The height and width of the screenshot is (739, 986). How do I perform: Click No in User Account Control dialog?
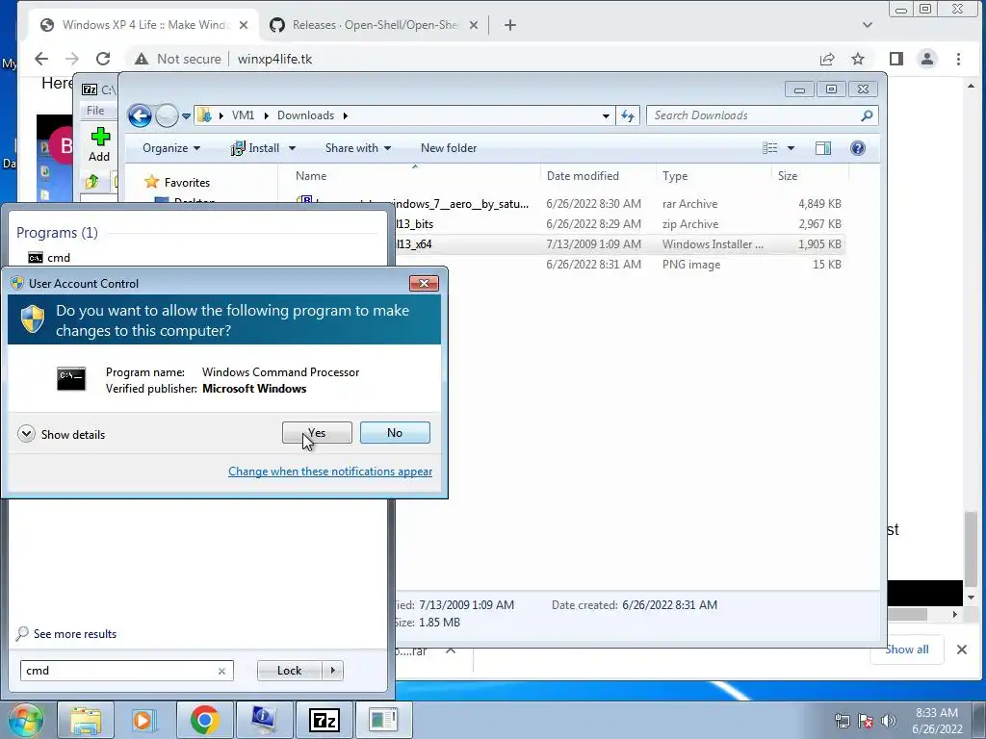pyautogui.click(x=395, y=432)
